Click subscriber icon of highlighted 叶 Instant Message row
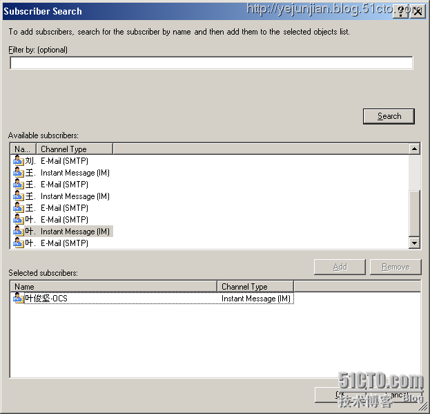430x414 pixels. pos(19,231)
